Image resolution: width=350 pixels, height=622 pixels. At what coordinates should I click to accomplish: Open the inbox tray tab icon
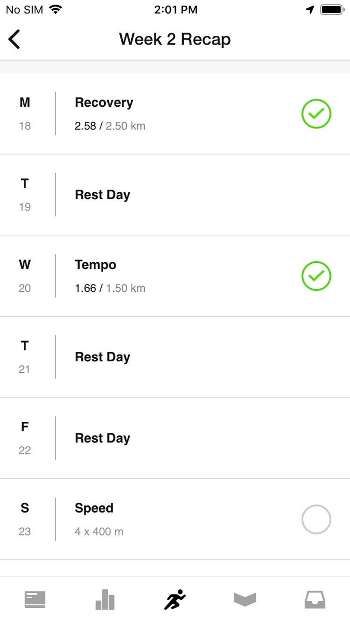315,600
